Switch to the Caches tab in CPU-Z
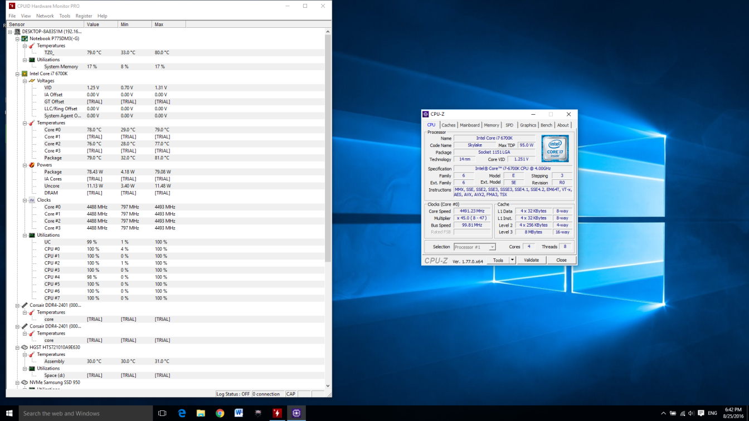This screenshot has width=749, height=421. (x=449, y=125)
